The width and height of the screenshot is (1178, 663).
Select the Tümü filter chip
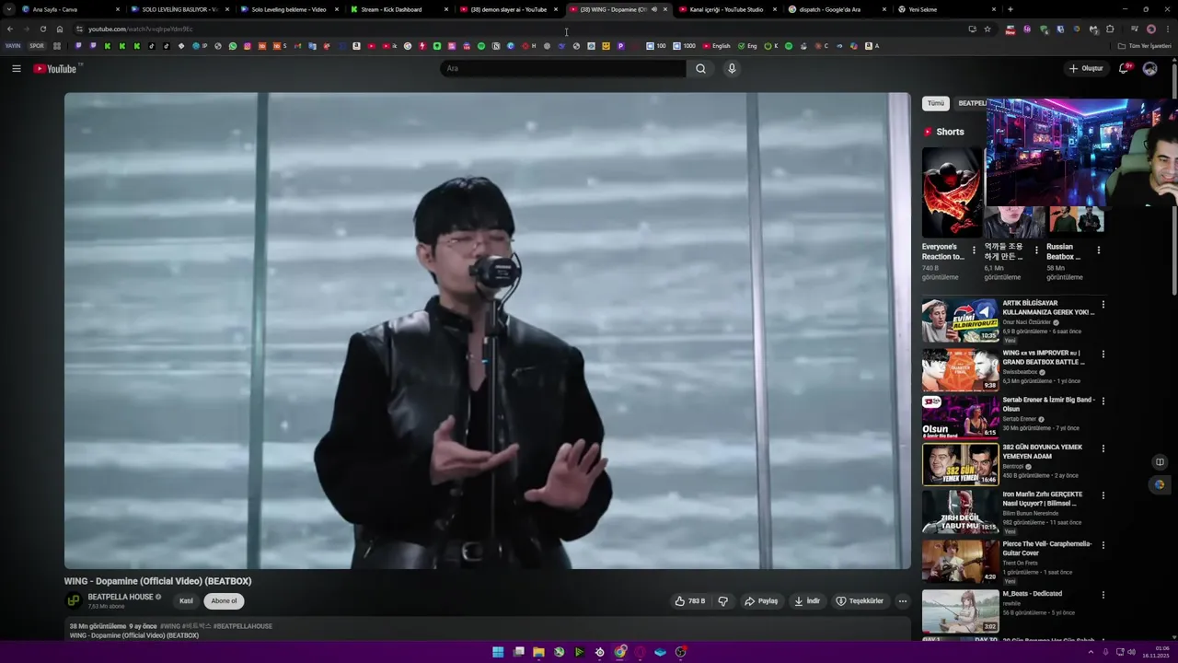(x=935, y=103)
